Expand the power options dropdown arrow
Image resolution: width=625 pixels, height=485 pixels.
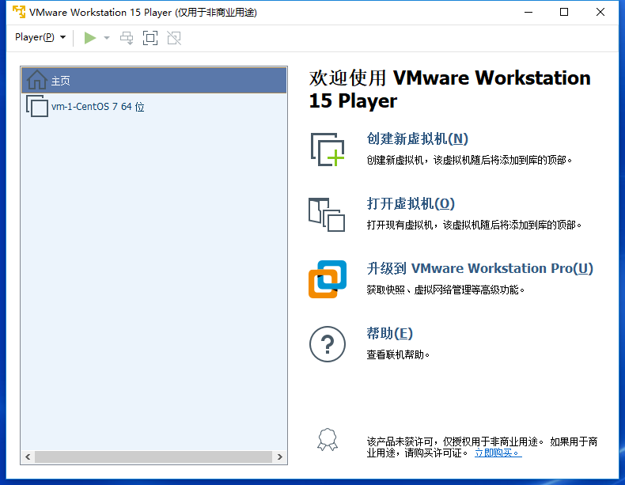pyautogui.click(x=107, y=38)
